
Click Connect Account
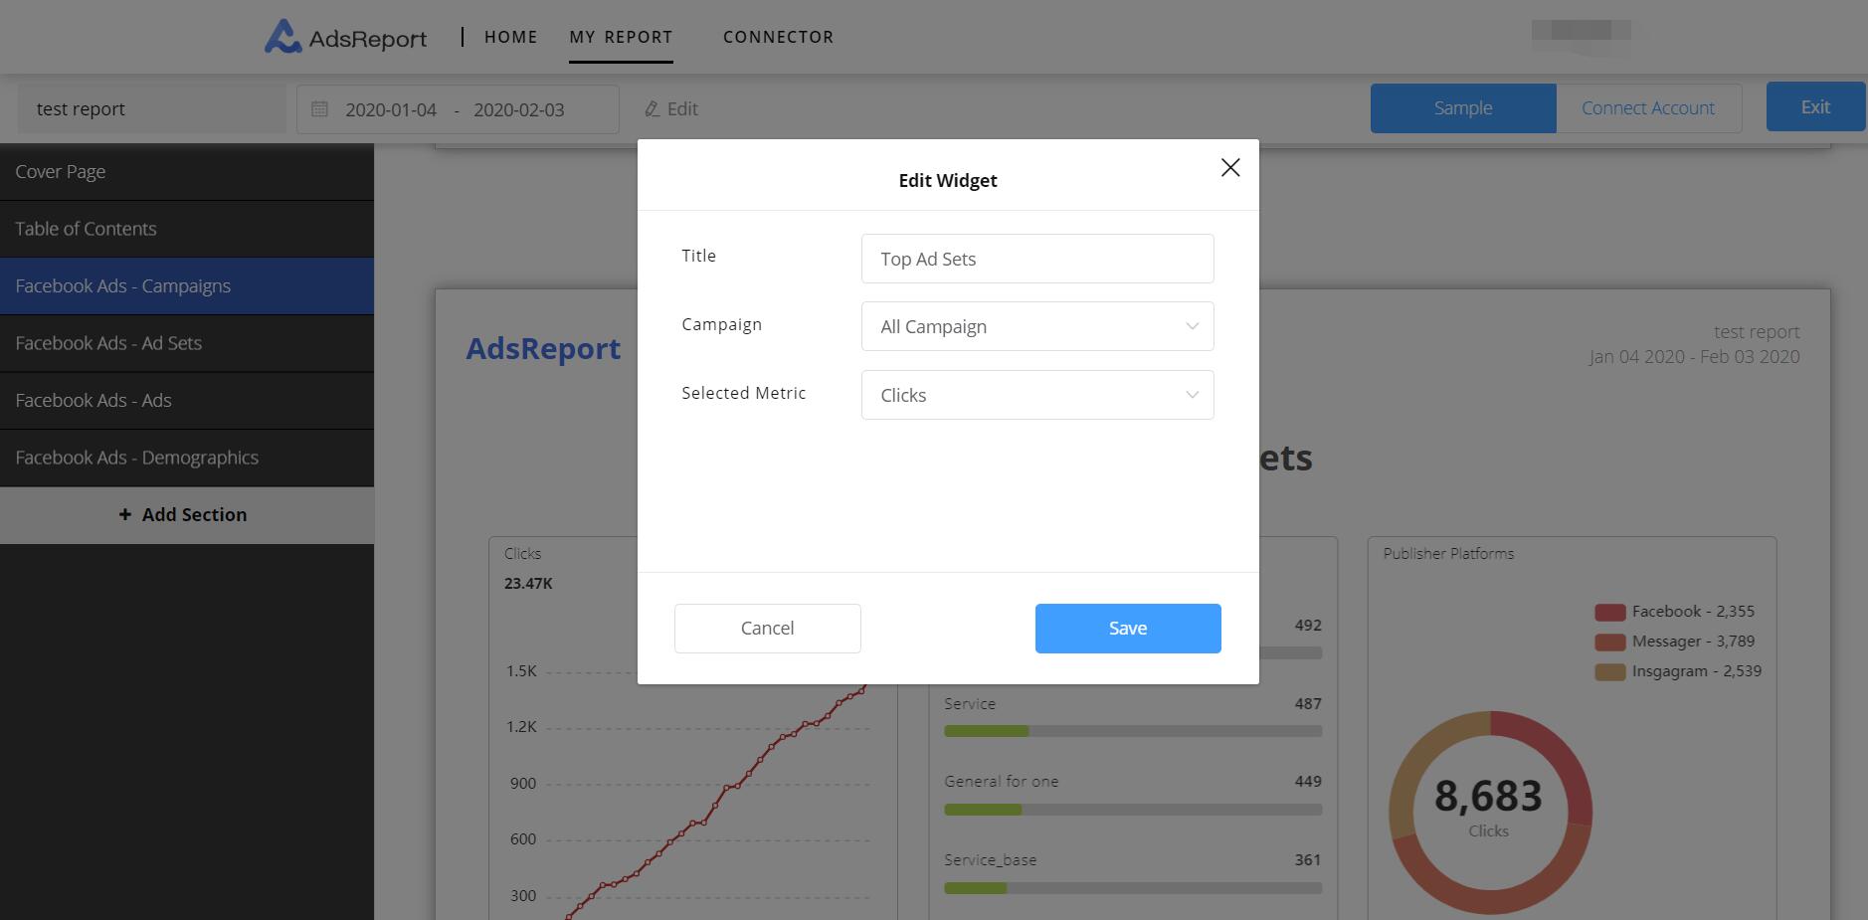[1648, 107]
